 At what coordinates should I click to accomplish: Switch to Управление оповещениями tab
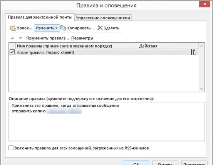pos(103,18)
